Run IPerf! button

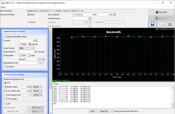pyautogui.click(x=161, y=12)
